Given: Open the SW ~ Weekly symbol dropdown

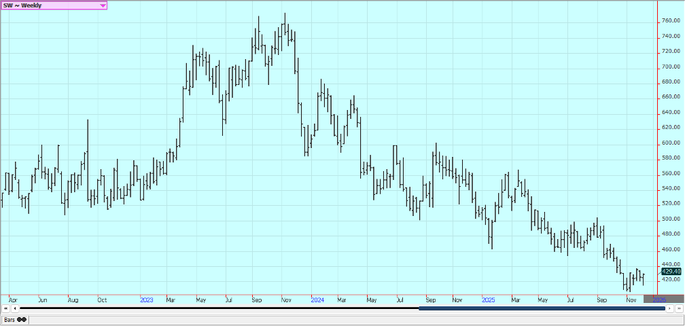Looking at the screenshot, I should (x=48, y=5).
